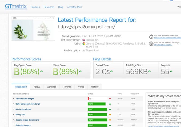Click the Type column header

click(x=120, y=94)
